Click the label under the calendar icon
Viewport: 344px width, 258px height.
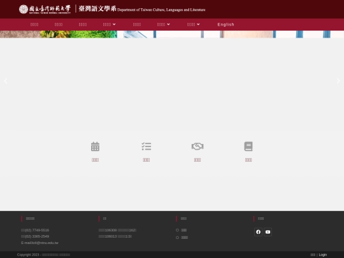tap(95, 160)
